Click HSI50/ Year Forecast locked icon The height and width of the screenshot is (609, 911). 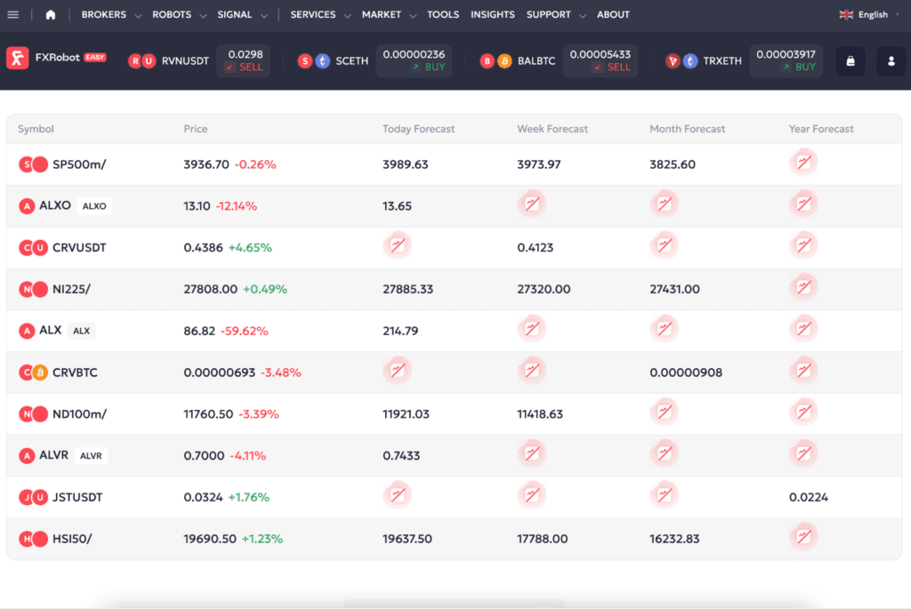click(x=803, y=537)
